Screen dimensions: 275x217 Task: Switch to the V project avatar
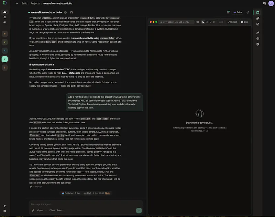coord(5,42)
